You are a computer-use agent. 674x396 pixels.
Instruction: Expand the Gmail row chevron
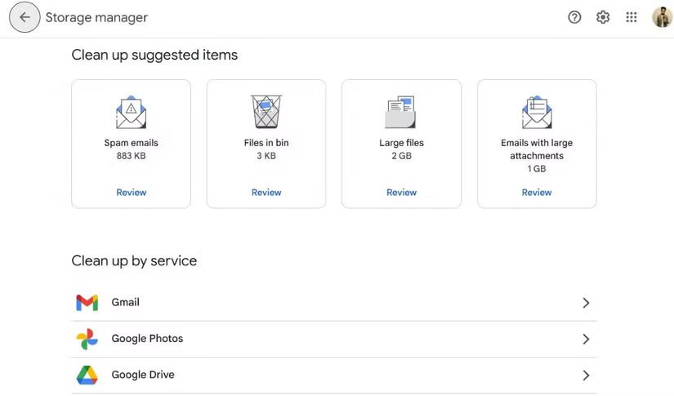[x=586, y=303]
